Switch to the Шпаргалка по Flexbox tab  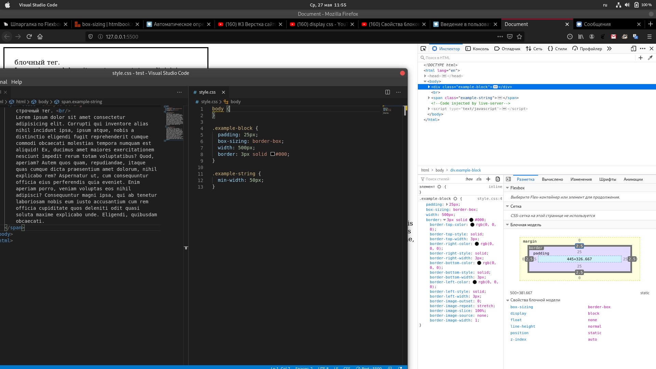(36, 24)
